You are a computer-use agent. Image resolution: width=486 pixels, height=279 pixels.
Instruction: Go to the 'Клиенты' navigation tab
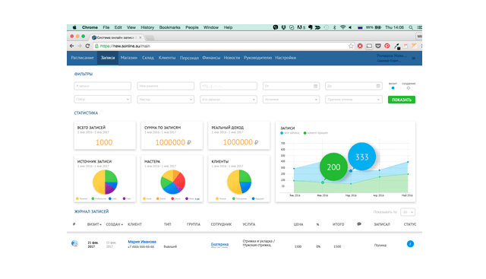click(167, 58)
